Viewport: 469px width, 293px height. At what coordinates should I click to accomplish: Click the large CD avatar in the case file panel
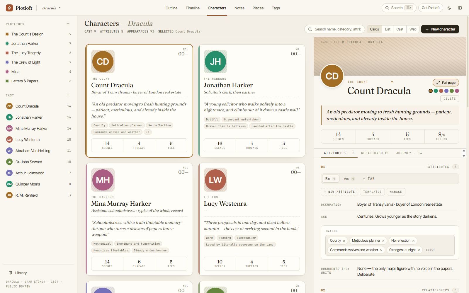(332, 76)
